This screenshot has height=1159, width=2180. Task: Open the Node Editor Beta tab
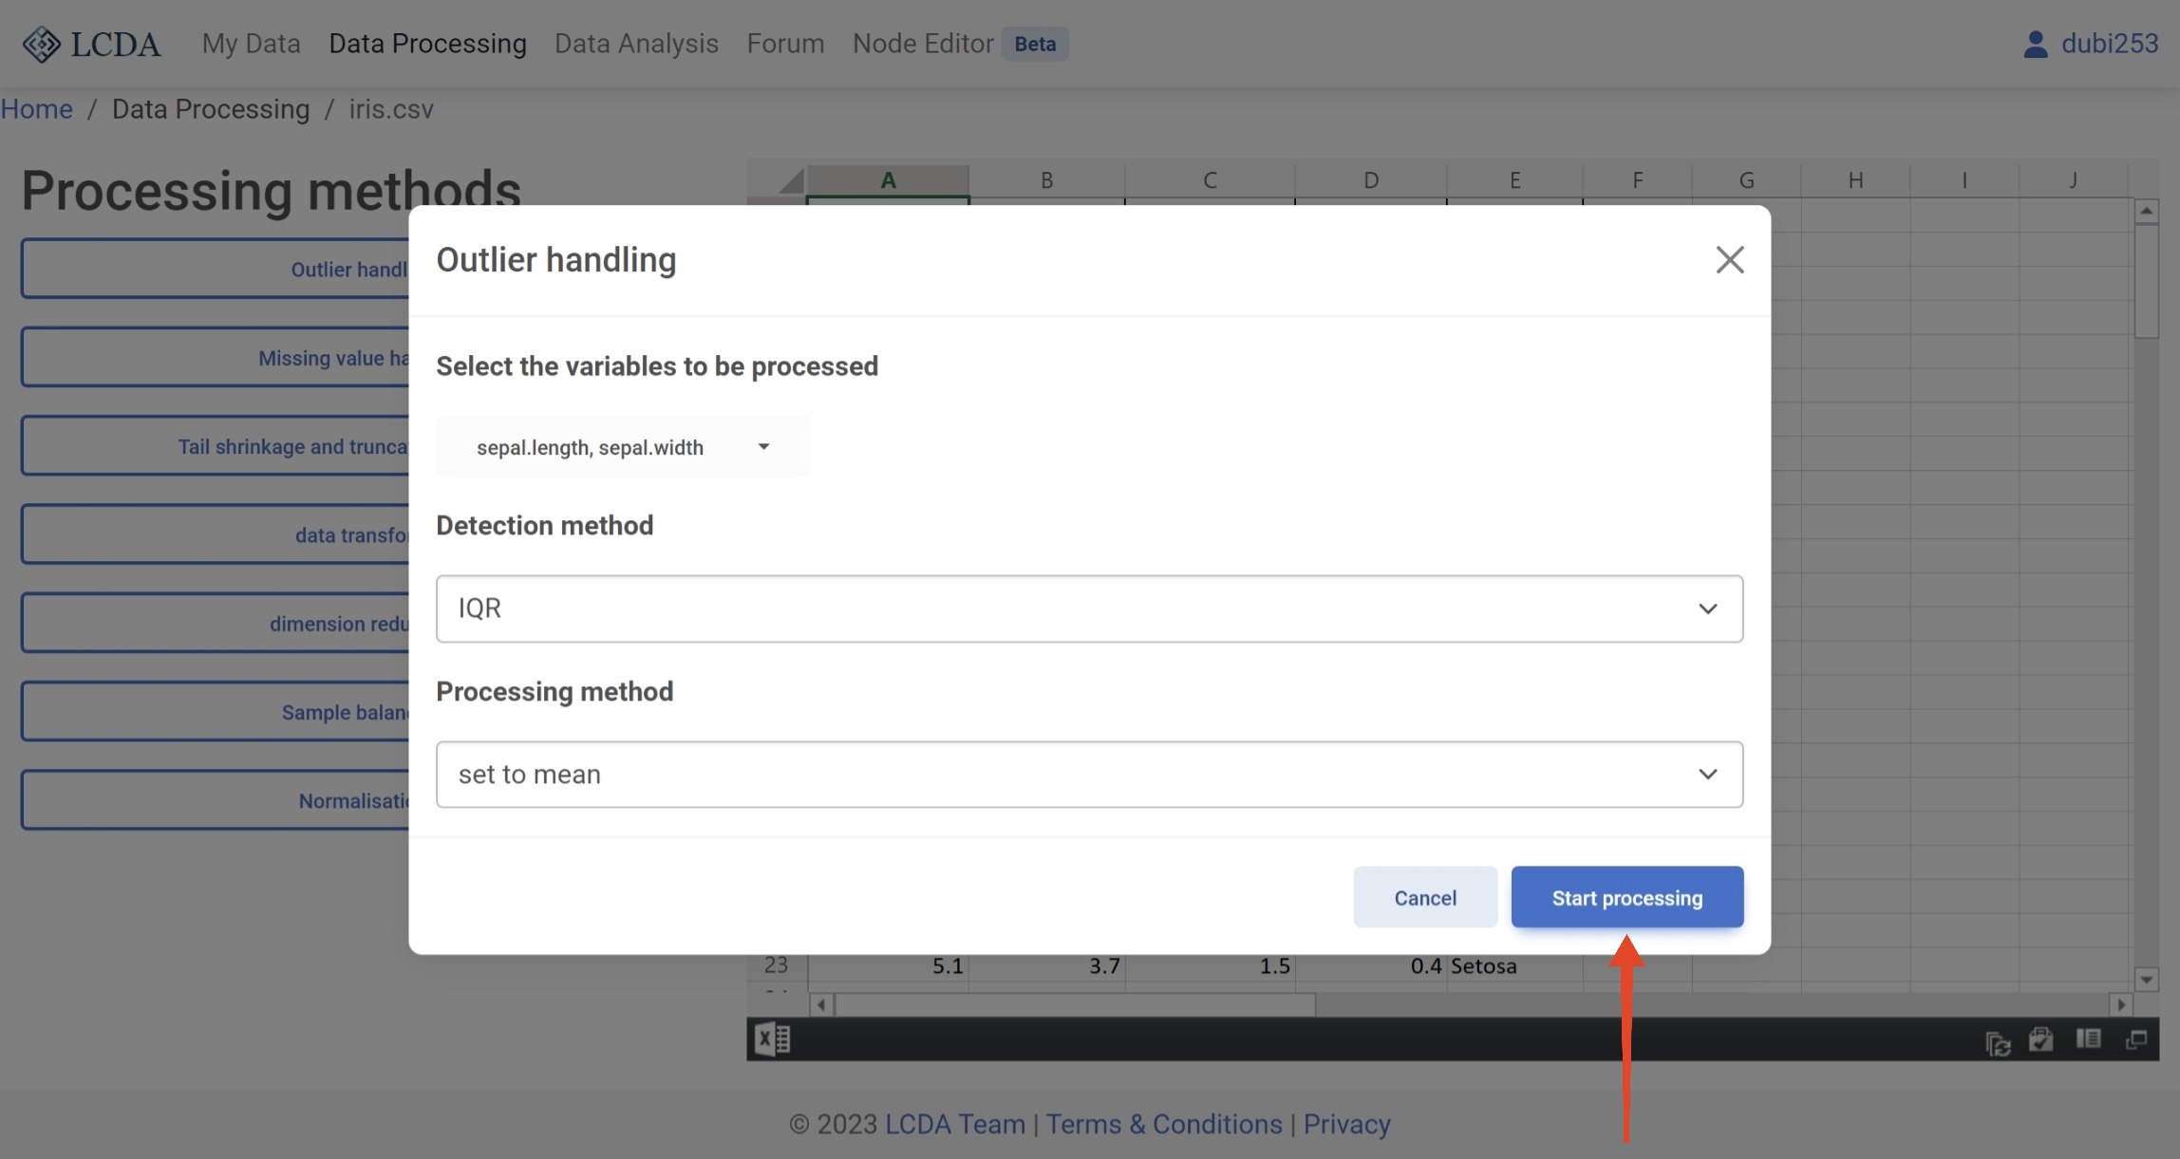(x=922, y=44)
